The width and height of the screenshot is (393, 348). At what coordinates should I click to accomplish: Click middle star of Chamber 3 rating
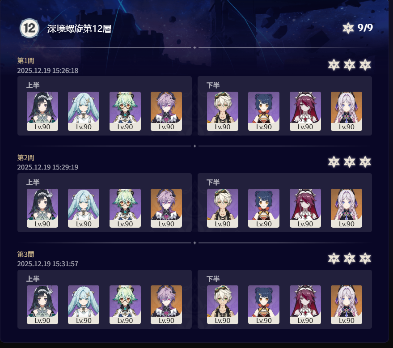349,259
